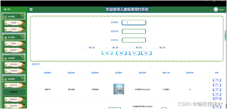Focus the 疫苗编号 input field
Image resolution: width=227 pixels, height=109 pixels.
click(x=134, y=22)
